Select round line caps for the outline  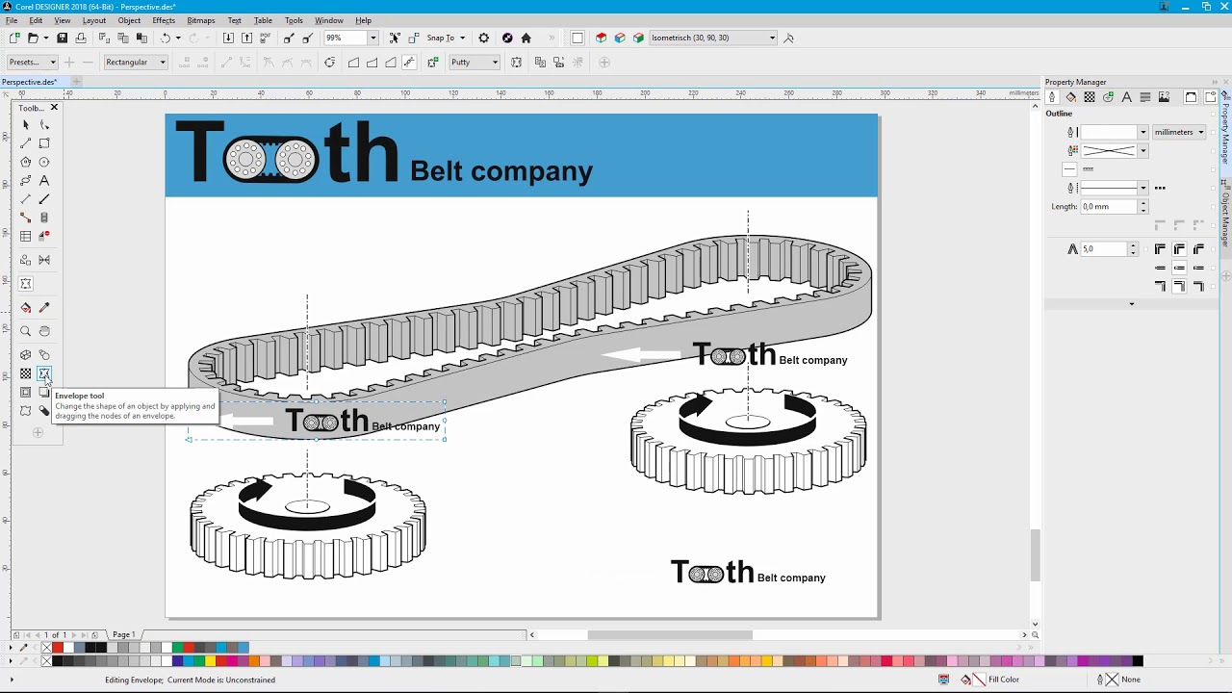[x=1179, y=268]
